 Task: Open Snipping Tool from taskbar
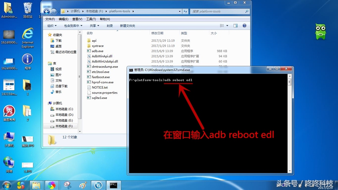click(x=67, y=185)
